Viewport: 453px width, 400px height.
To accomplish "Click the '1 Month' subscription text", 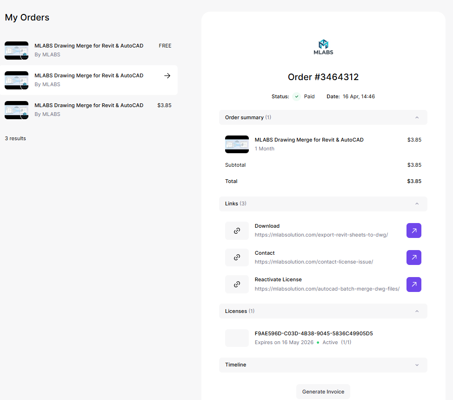I will (x=264, y=149).
